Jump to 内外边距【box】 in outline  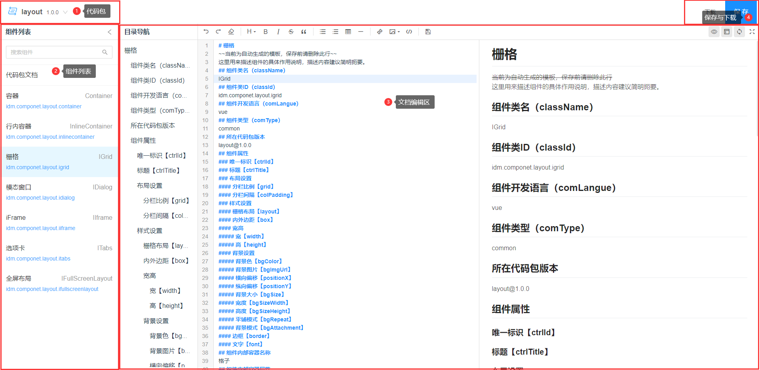tap(167, 261)
